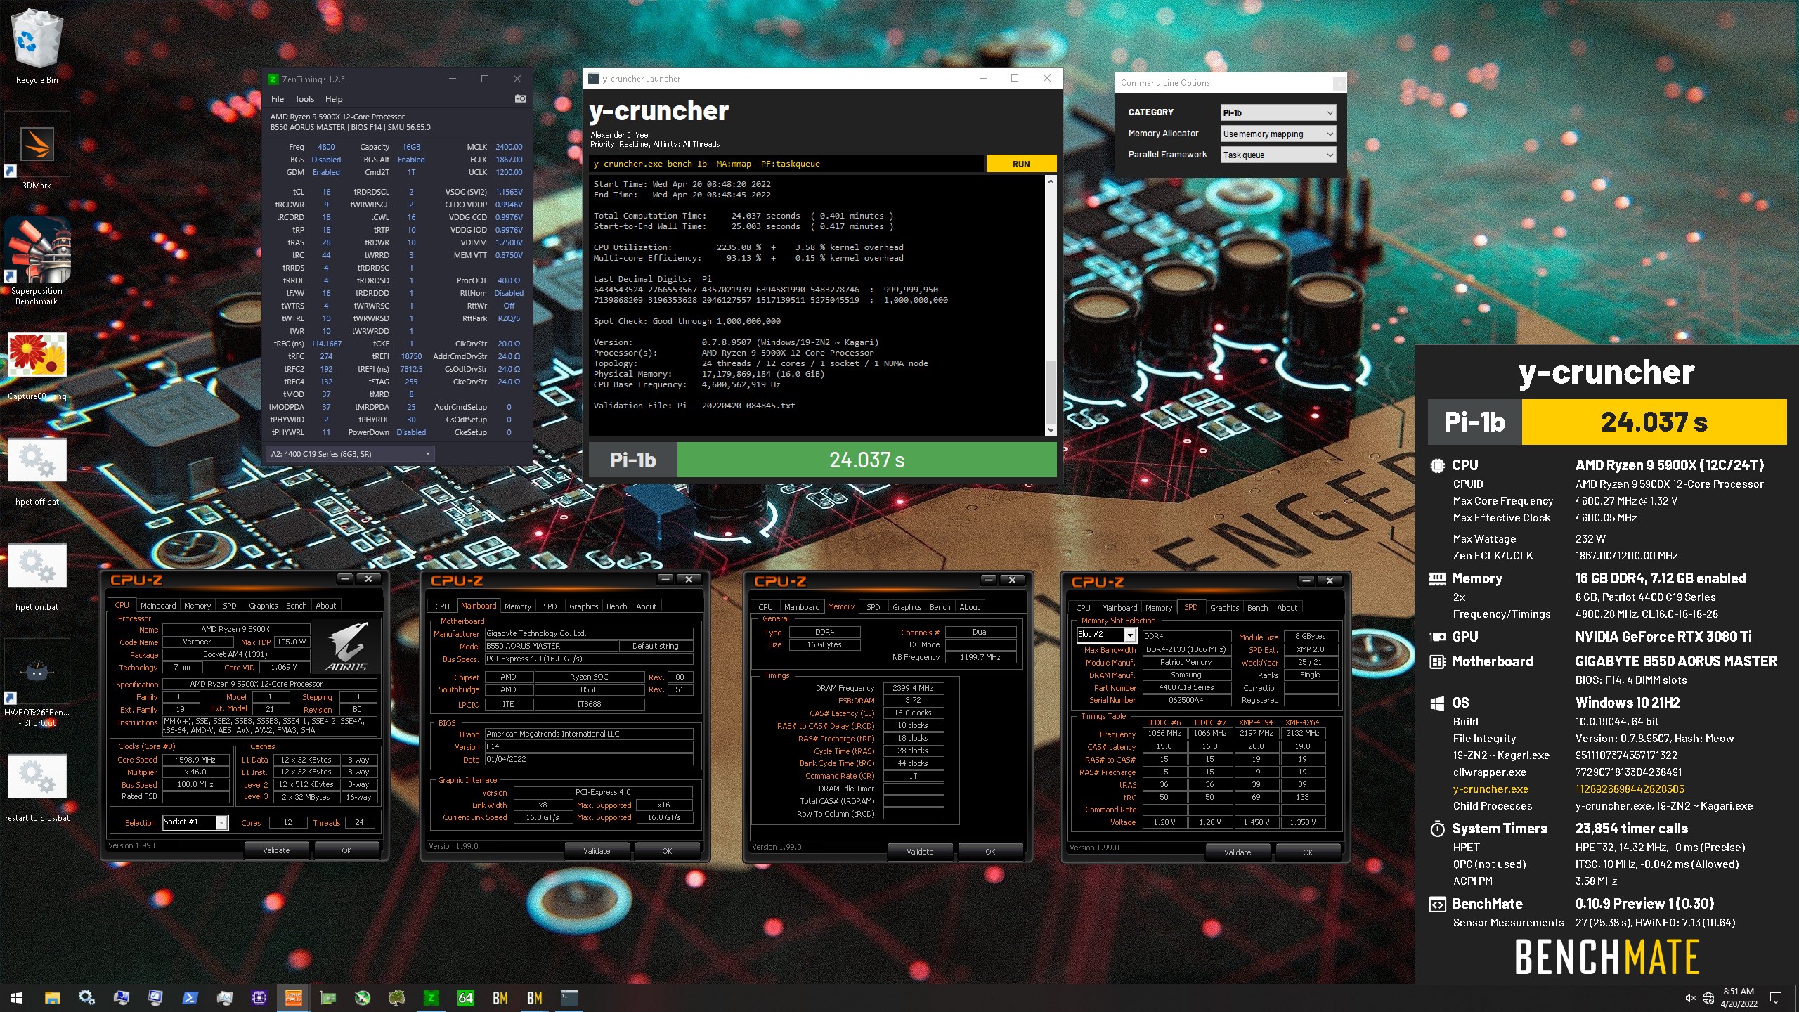This screenshot has height=1012, width=1799.
Task: Click the y-cruncher.exe entry in BenchMate panel
Action: (1490, 789)
